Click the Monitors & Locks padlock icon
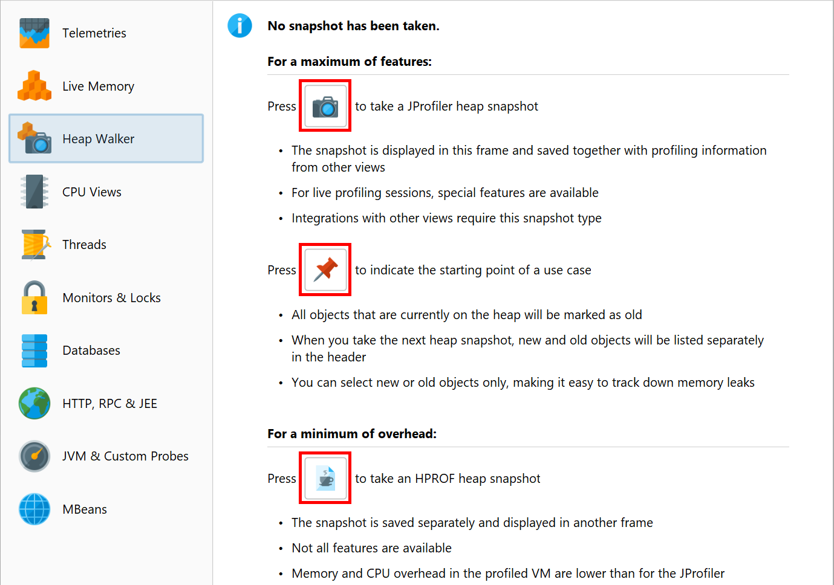 click(34, 297)
